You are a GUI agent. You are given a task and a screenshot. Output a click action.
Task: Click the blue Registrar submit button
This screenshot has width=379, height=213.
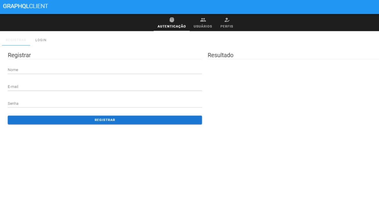(105, 120)
